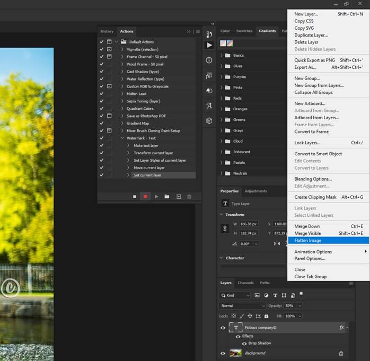The image size is (370, 361).
Task: Open the Actions panel menu icon
Action: [x=198, y=31]
